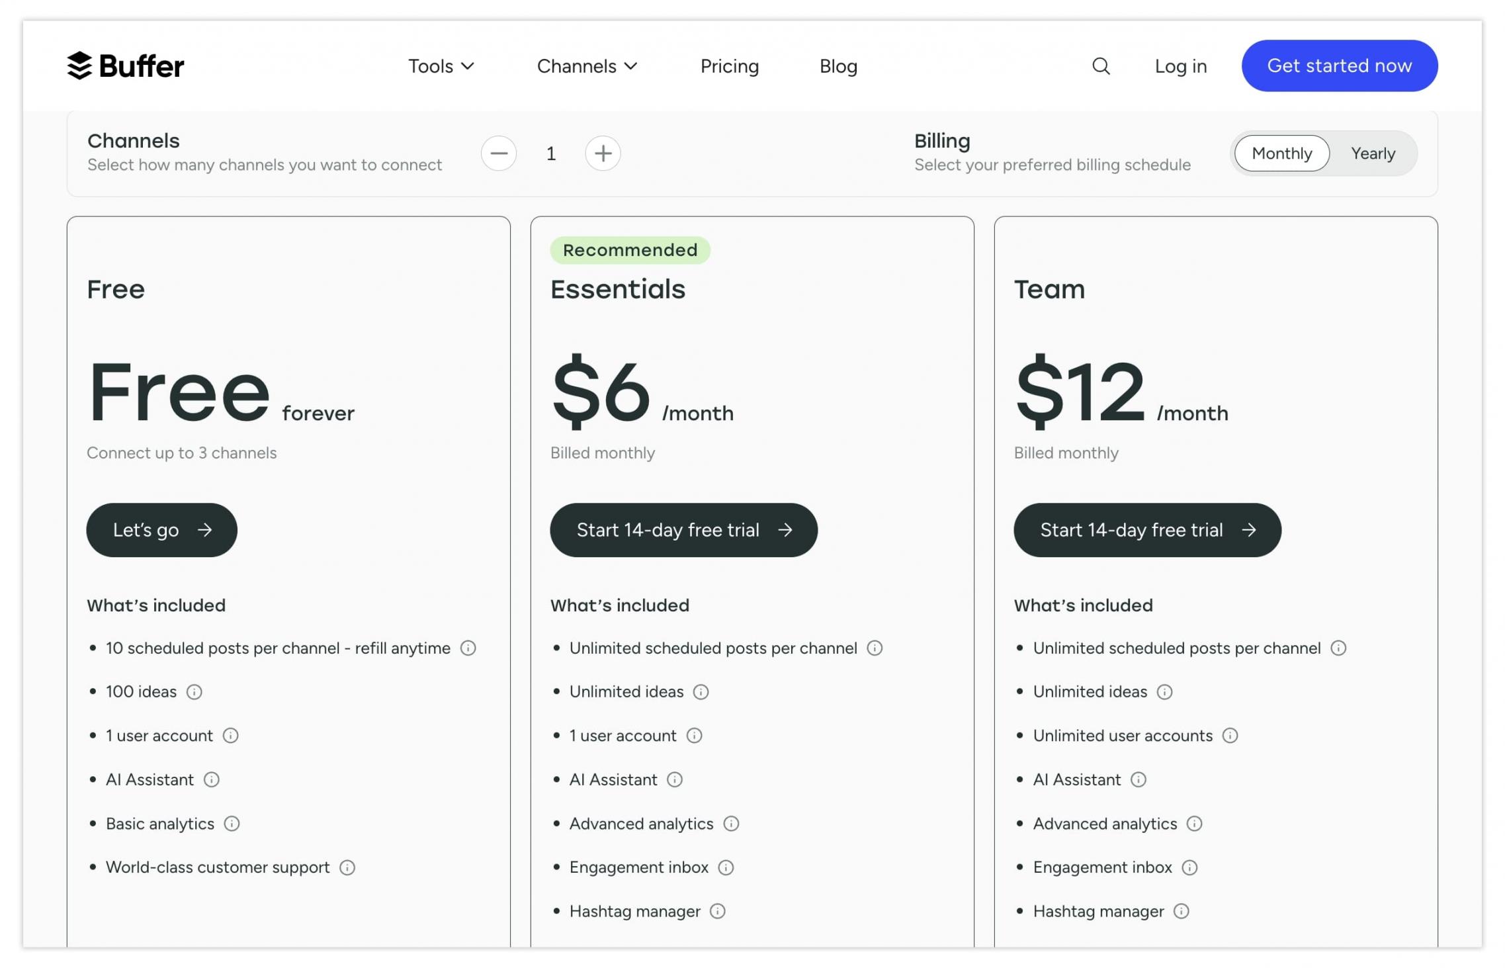1505x968 pixels.
Task: Go to the Pricing page
Action: 729,66
